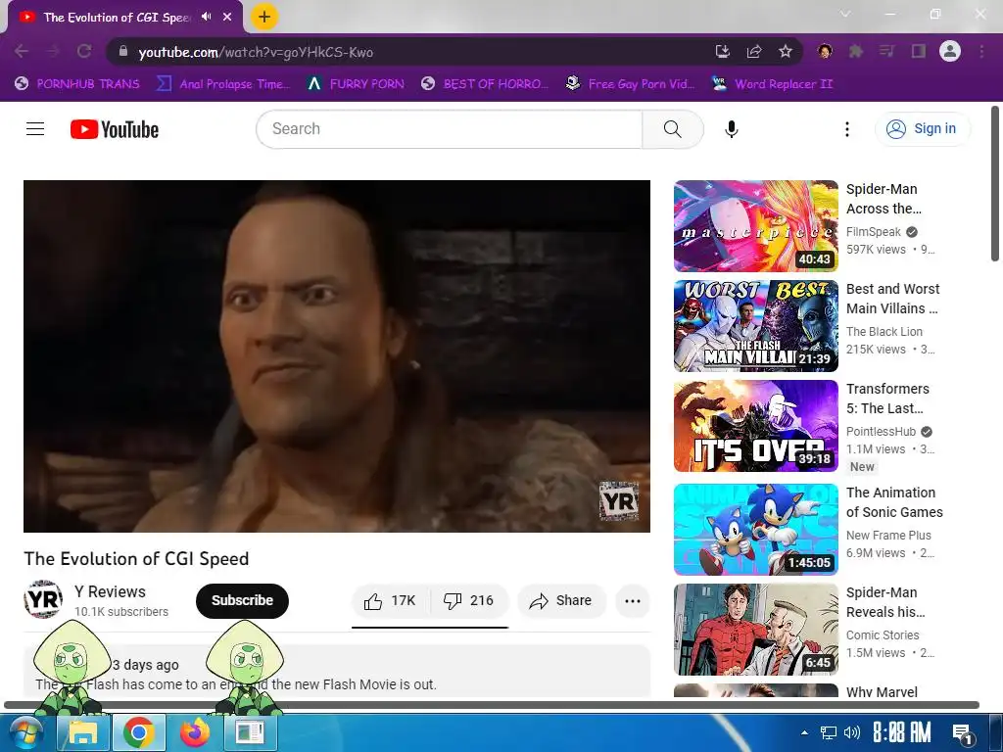Viewport: 1003px width, 752px height.
Task: Expand the video description box
Action: pyautogui.click(x=337, y=671)
